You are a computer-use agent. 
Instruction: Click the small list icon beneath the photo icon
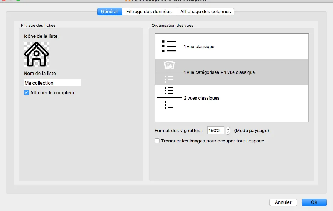click(x=169, y=79)
